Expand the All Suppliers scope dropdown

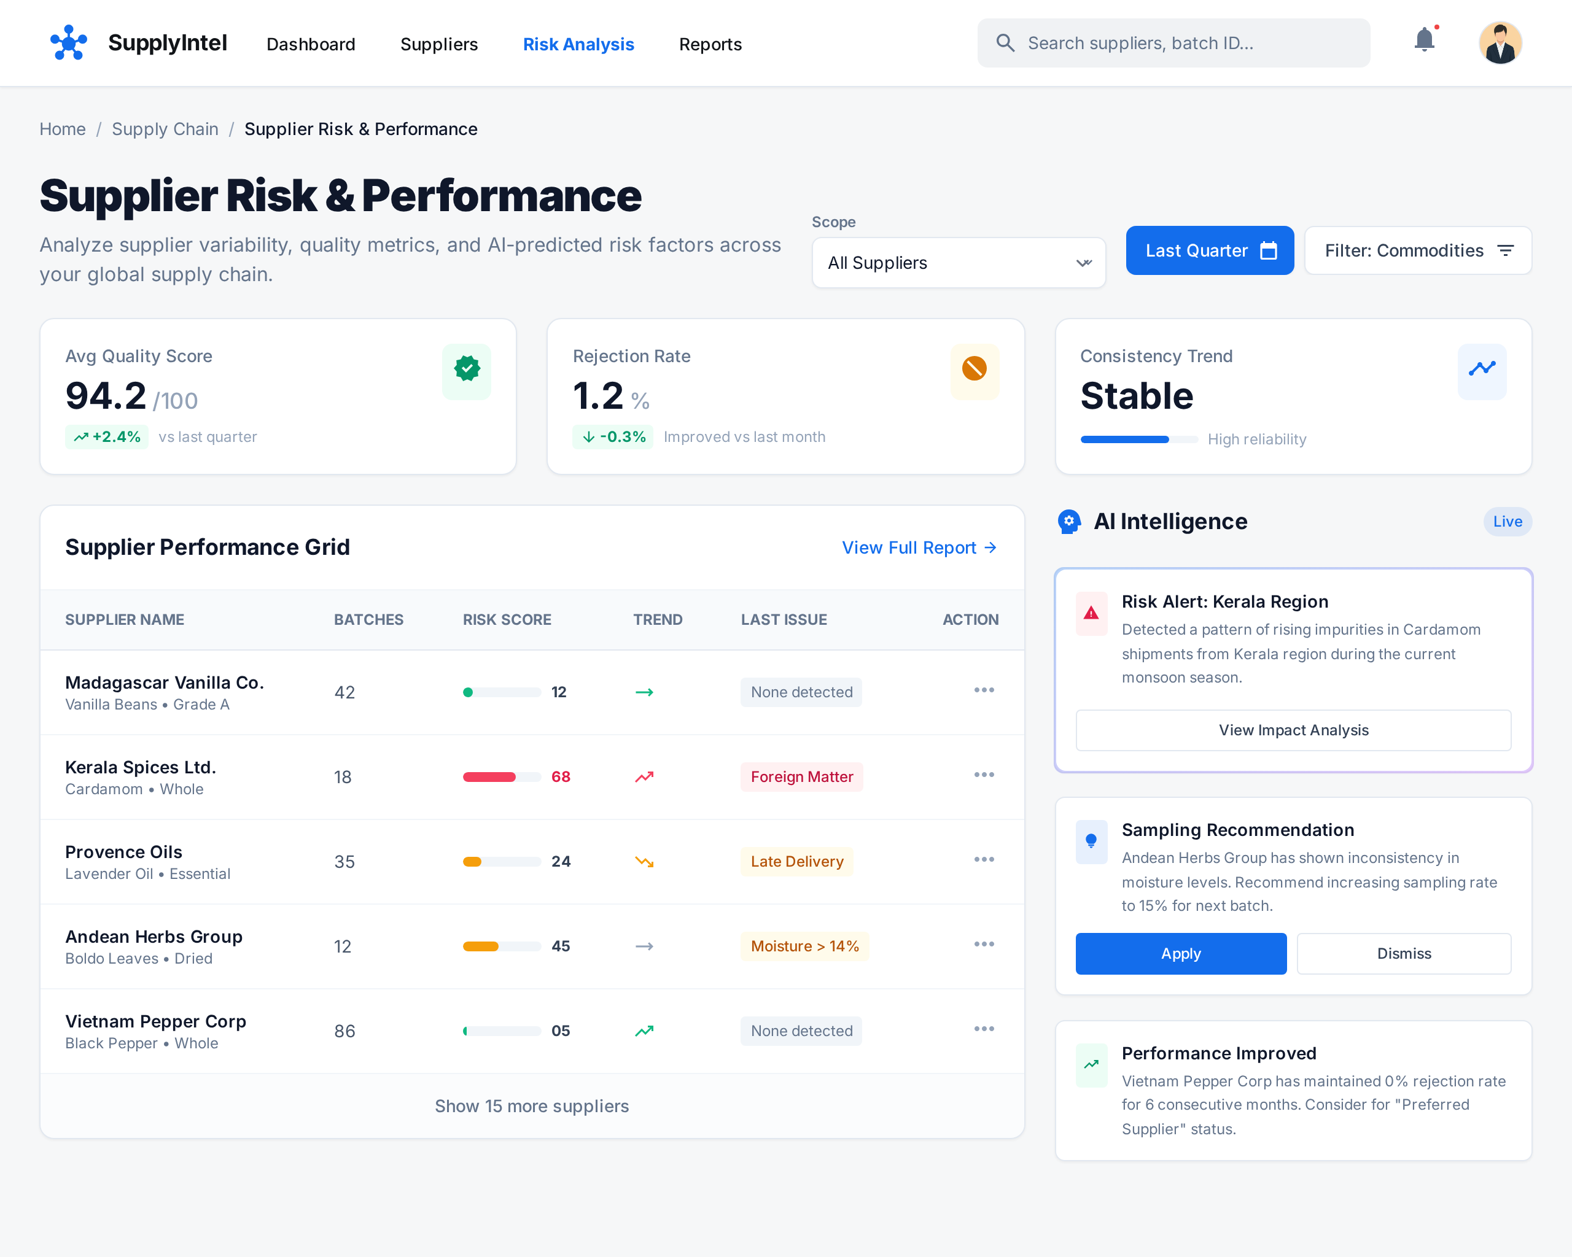(959, 262)
